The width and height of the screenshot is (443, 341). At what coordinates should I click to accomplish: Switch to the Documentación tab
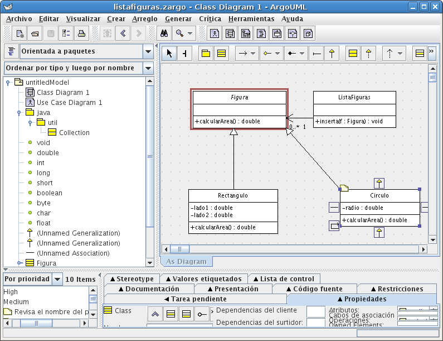pyautogui.click(x=149, y=289)
